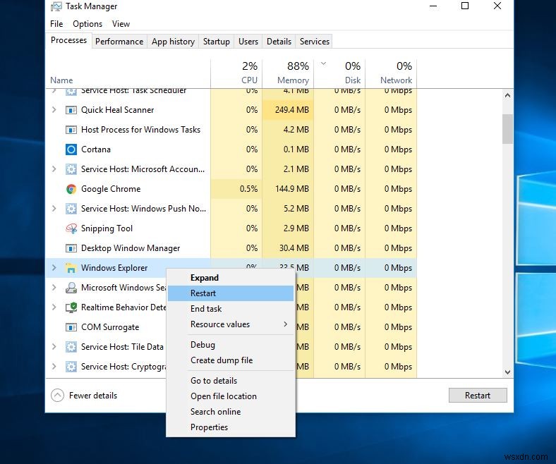This screenshot has width=556, height=464.
Task: Expand the Microsoft Windows Search row
Action: point(54,288)
